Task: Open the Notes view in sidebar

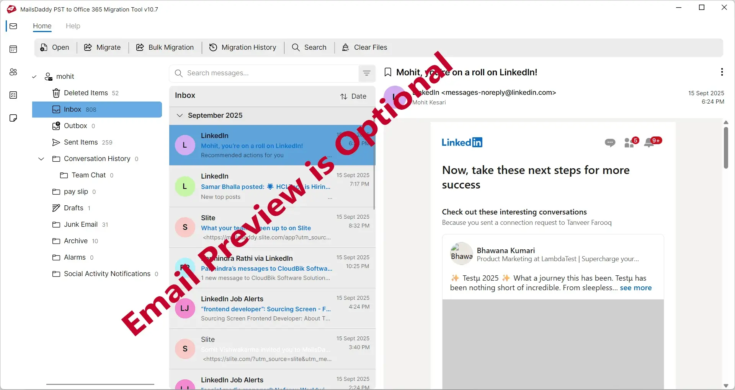Action: 13,118
